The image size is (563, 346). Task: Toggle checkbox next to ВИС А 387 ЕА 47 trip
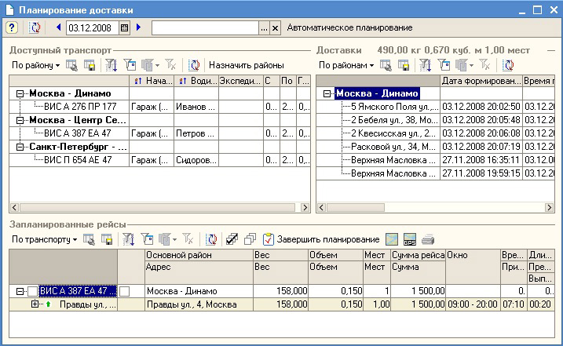(x=33, y=291)
